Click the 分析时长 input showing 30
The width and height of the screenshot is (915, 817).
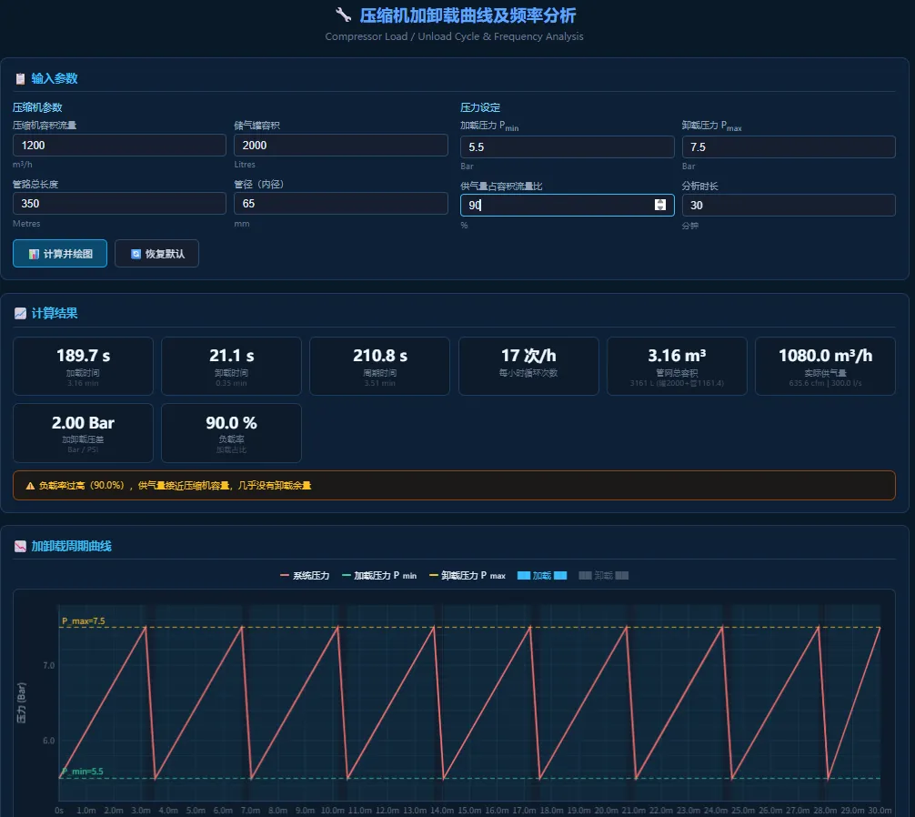pos(789,206)
